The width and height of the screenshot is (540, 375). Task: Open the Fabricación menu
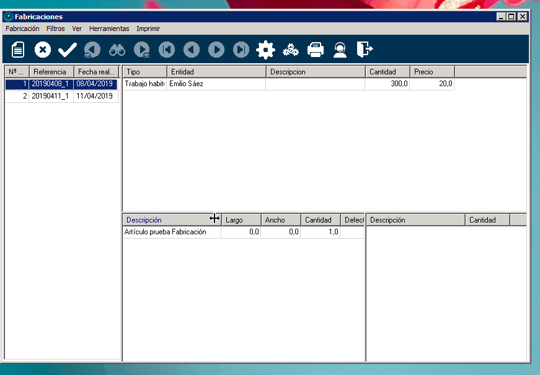(x=22, y=29)
